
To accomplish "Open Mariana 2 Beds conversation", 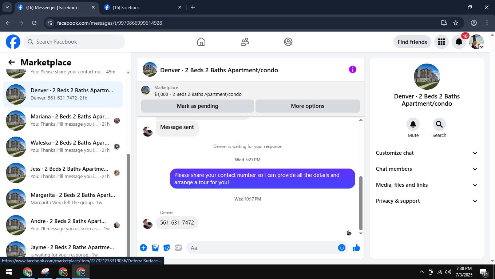I will click(x=63, y=121).
